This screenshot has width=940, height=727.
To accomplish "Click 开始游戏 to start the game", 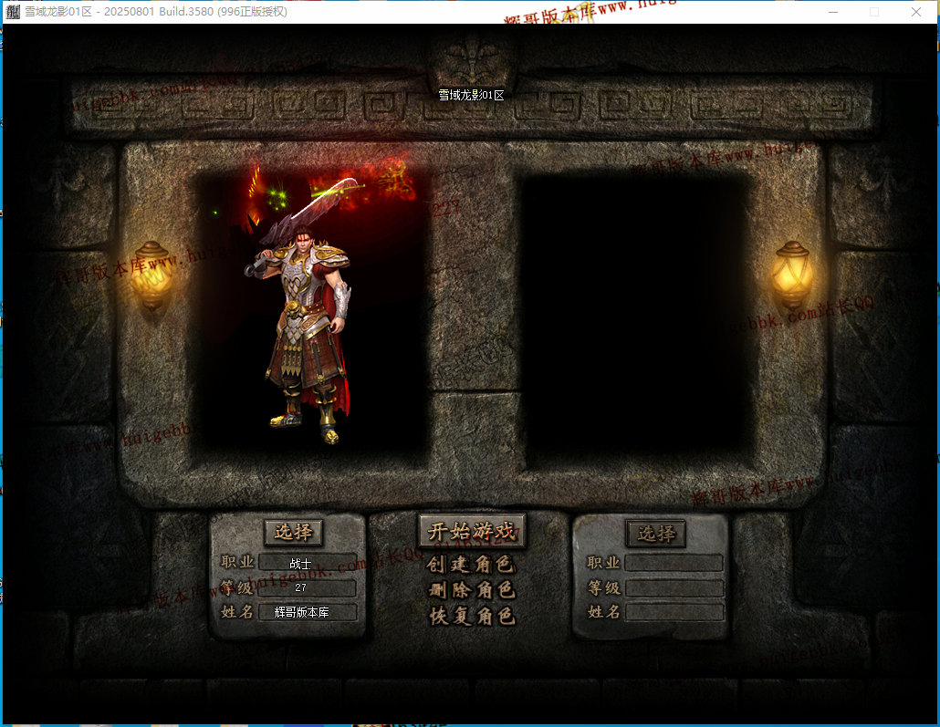I will 472,532.
